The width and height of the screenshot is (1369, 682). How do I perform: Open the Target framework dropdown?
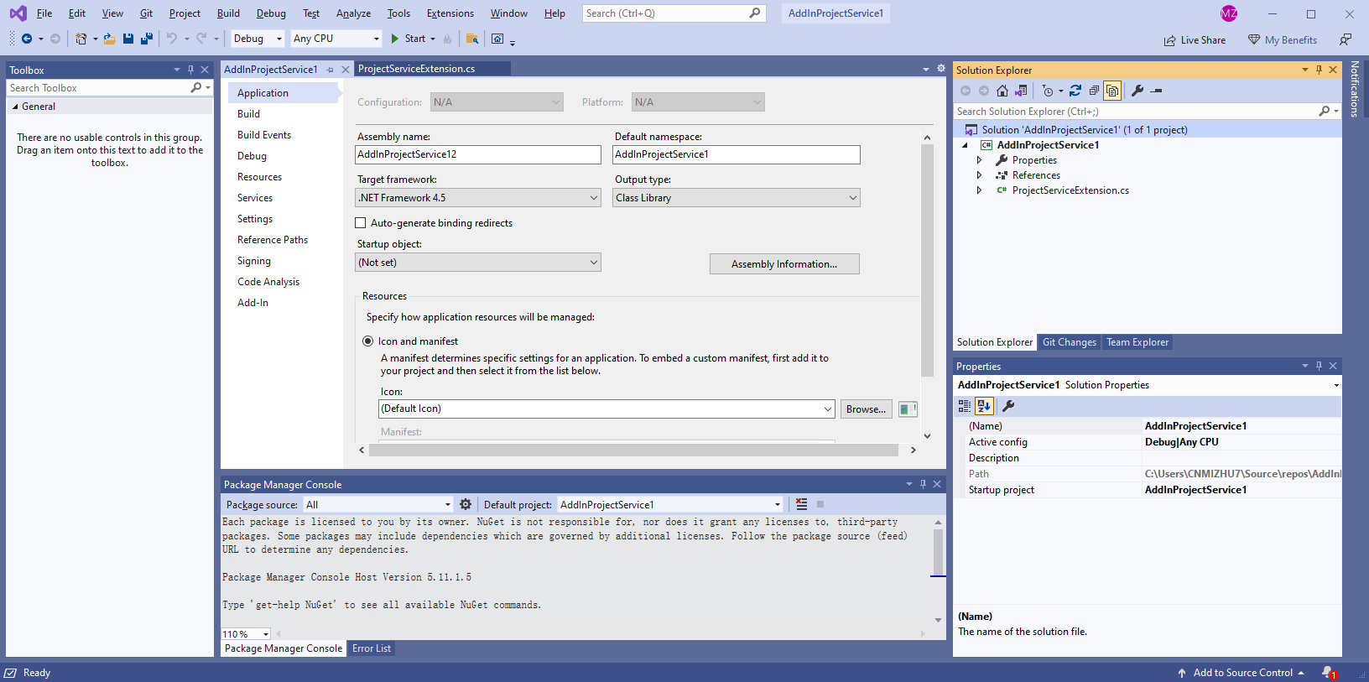click(x=478, y=198)
